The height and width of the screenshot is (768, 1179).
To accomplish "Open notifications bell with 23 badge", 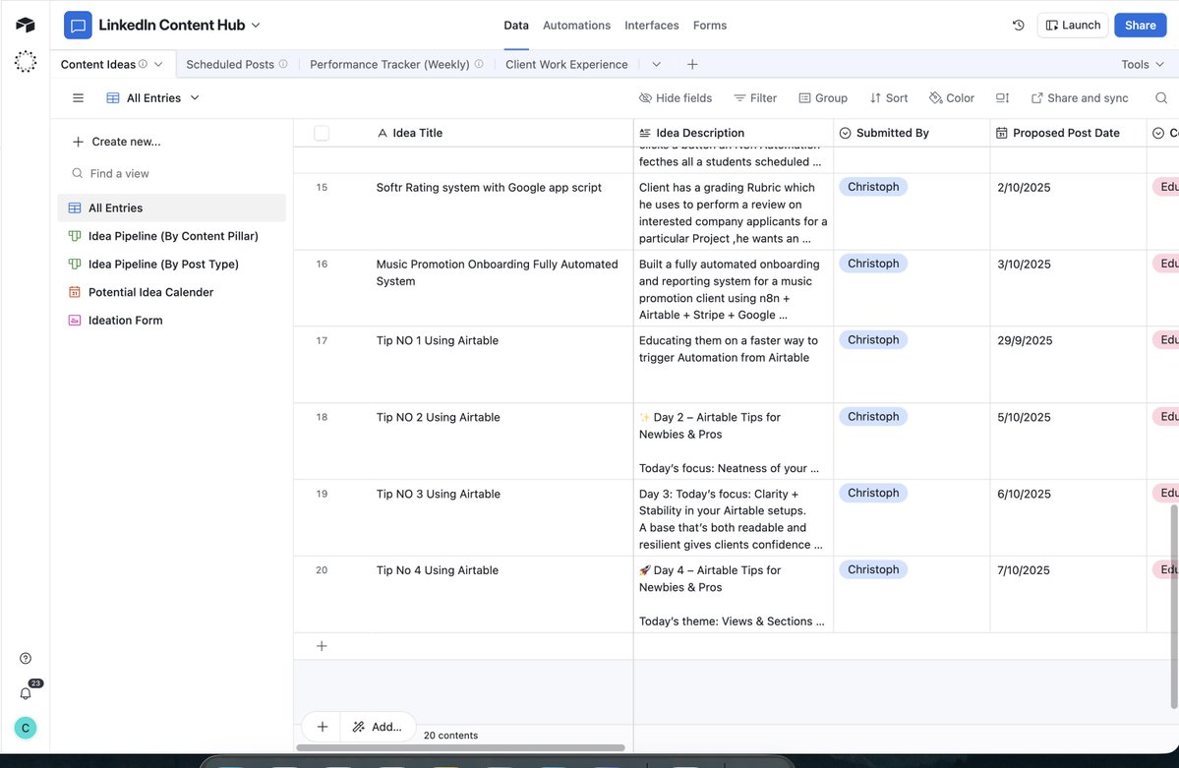I will pos(26,693).
